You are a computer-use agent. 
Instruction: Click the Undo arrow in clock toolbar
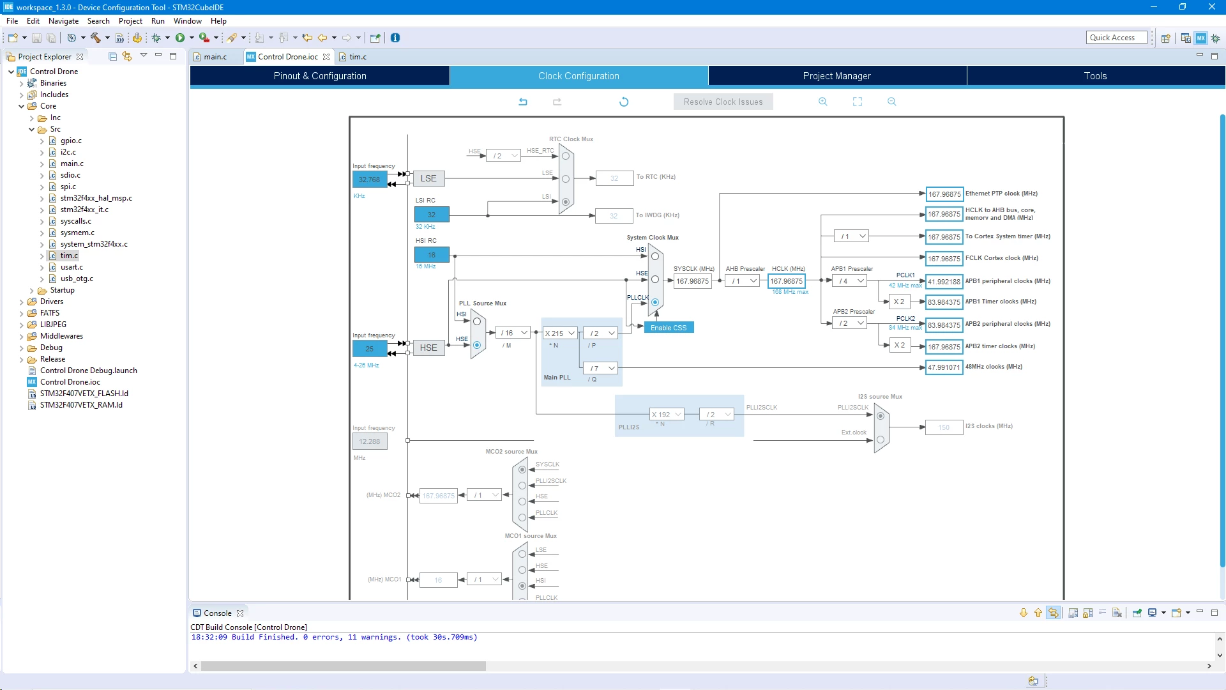point(523,102)
